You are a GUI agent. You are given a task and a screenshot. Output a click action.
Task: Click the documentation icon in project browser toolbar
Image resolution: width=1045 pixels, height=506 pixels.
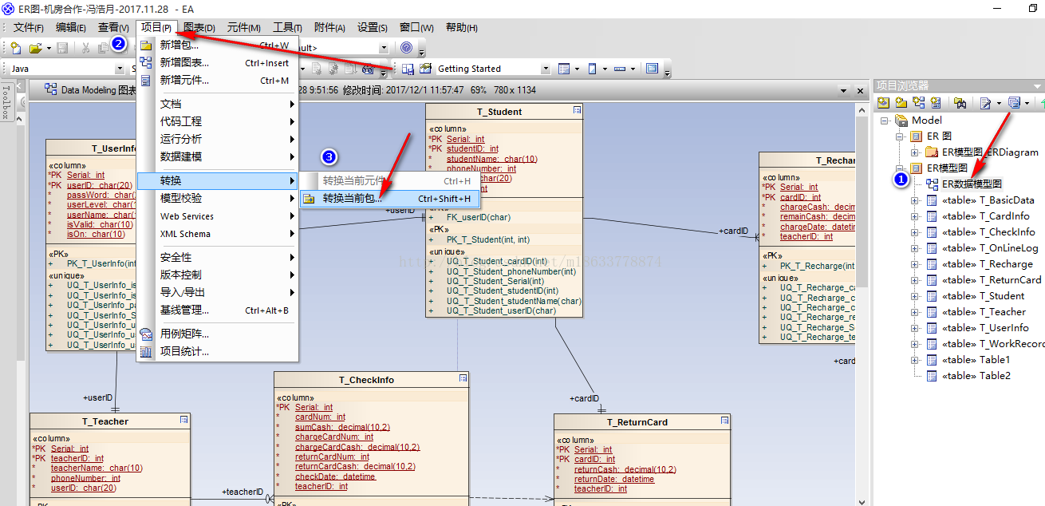pyautogui.click(x=986, y=103)
